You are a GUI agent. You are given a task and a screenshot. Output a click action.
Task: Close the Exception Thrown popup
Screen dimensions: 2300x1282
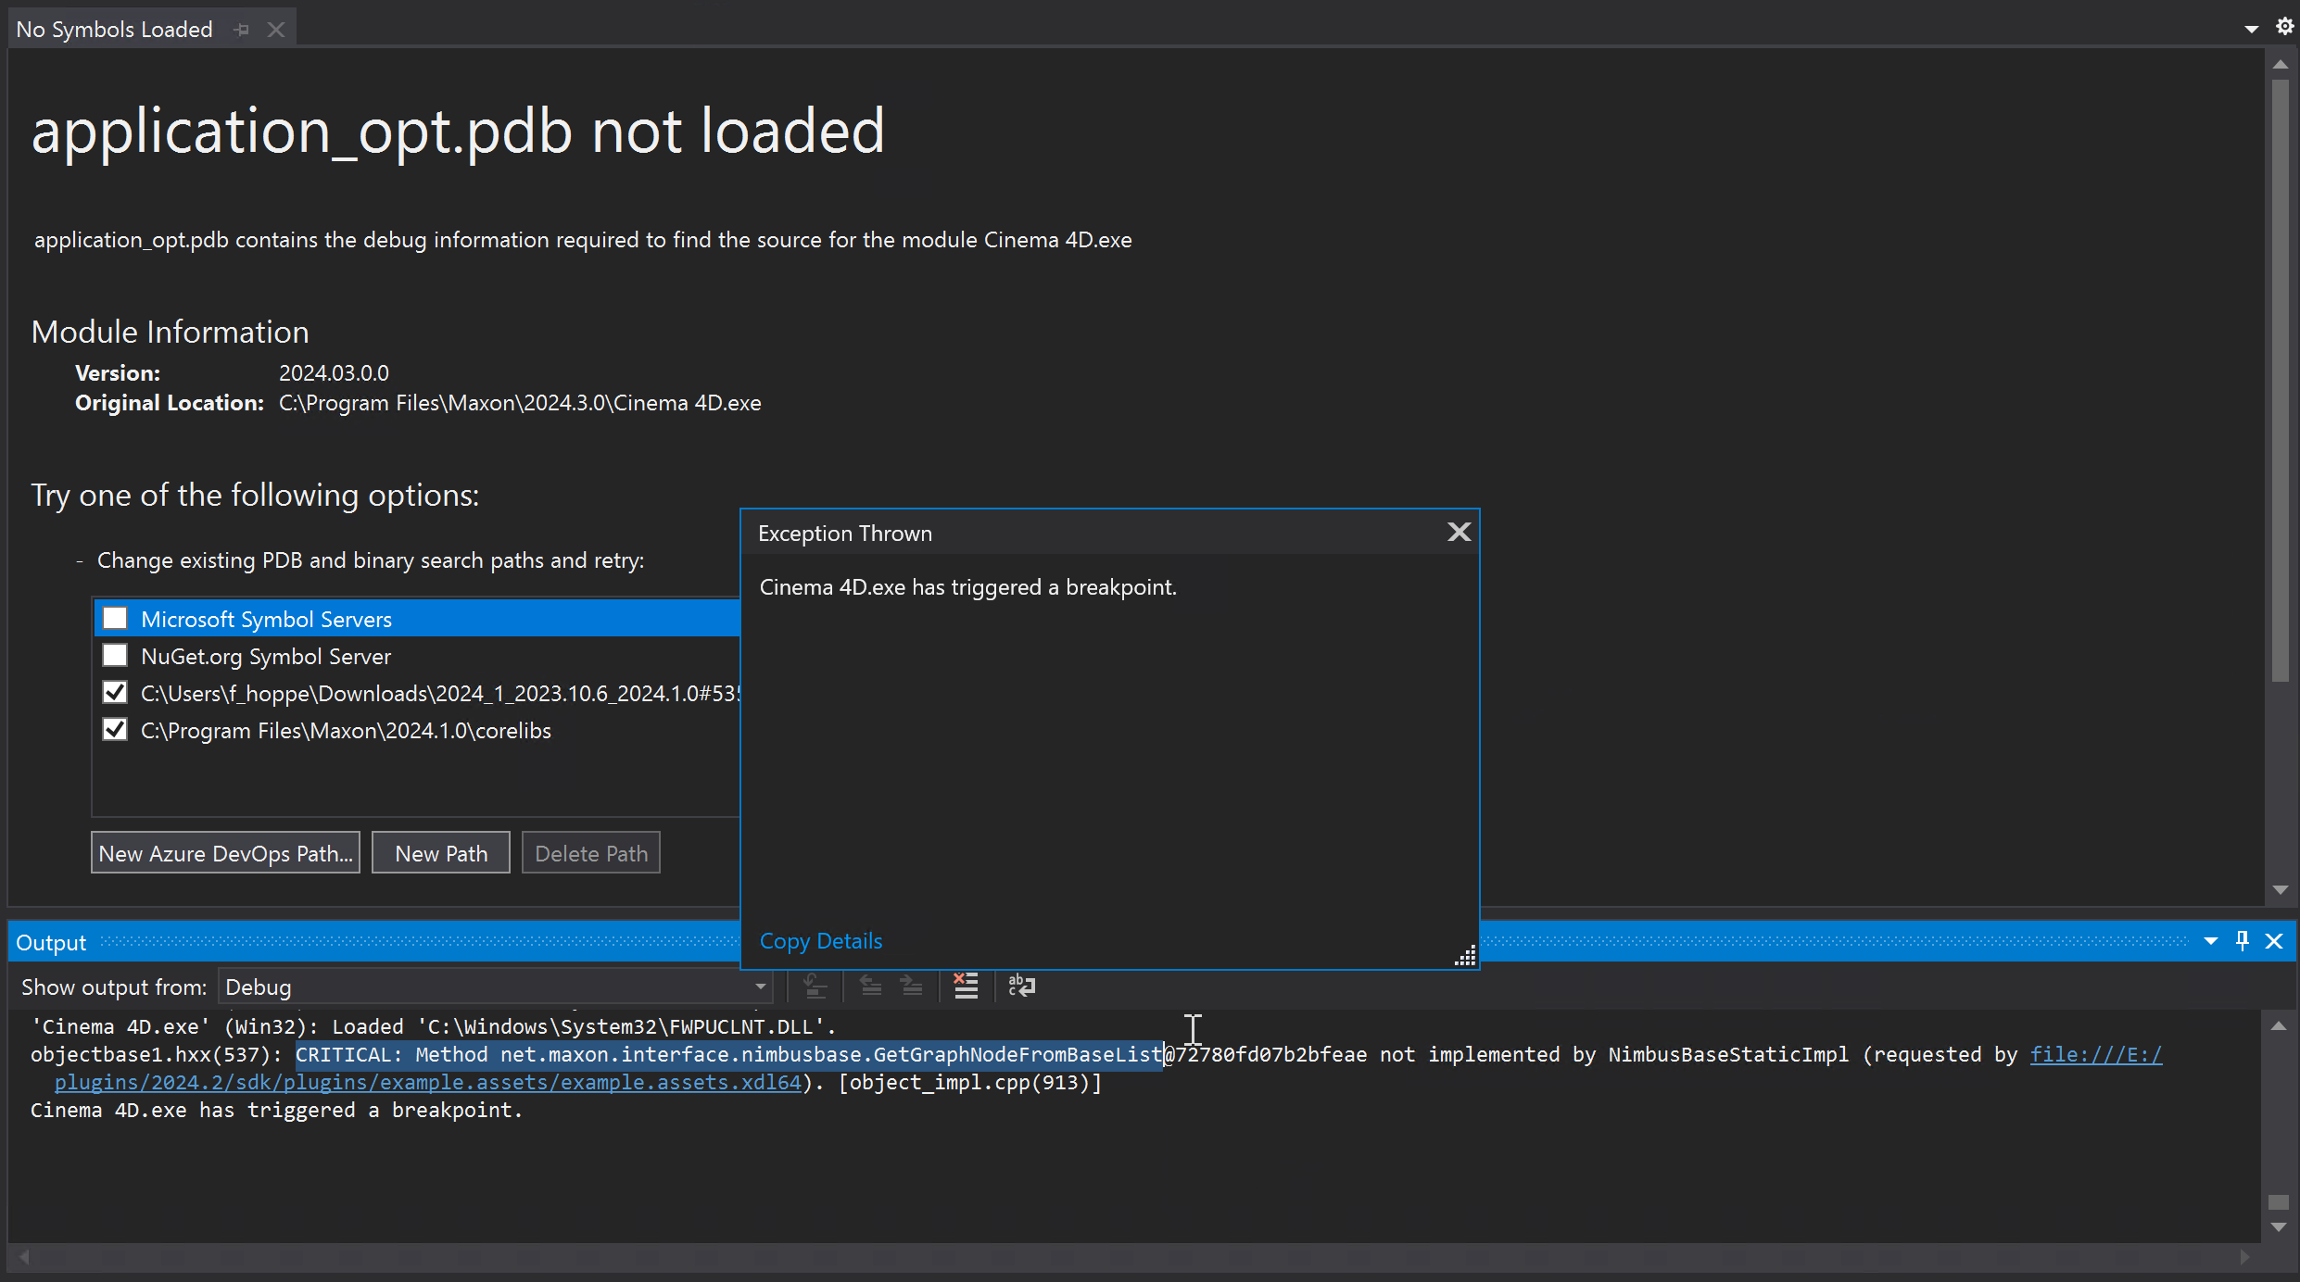(1459, 532)
